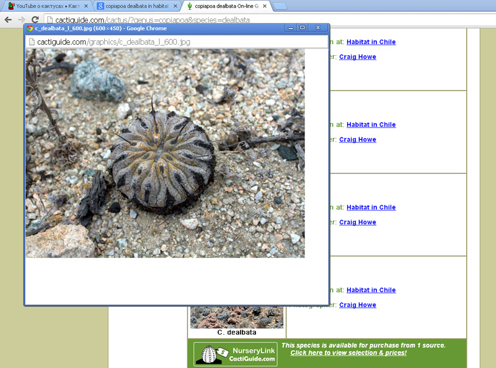496x368 pixels.
Task: Maximize the c_dealbata image popup window
Action: click(x=303, y=28)
